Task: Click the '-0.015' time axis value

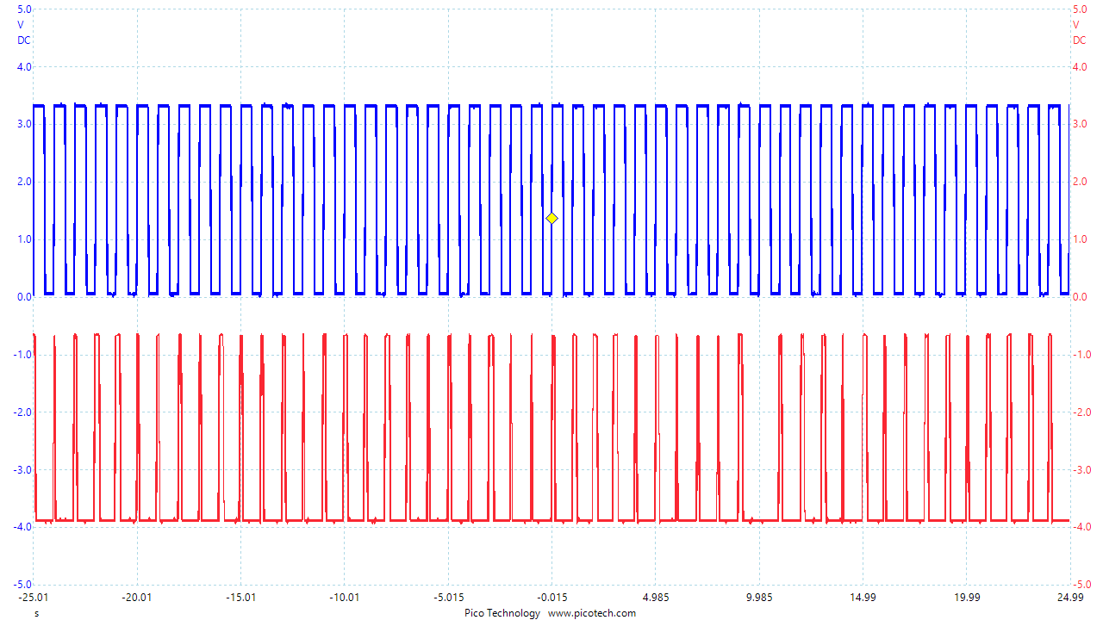Action: (x=551, y=598)
